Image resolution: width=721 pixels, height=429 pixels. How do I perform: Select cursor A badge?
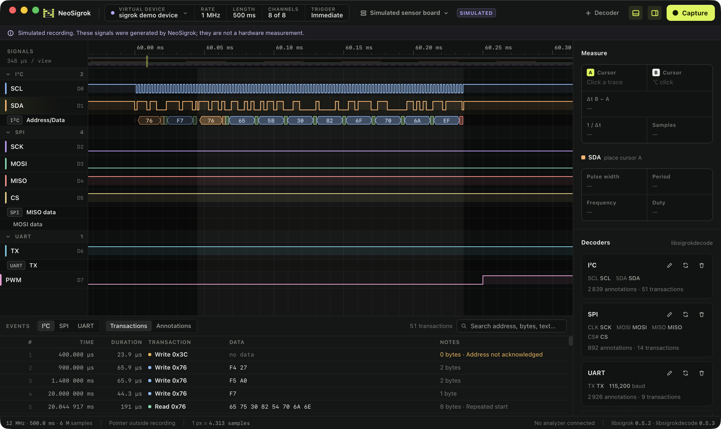click(x=590, y=73)
